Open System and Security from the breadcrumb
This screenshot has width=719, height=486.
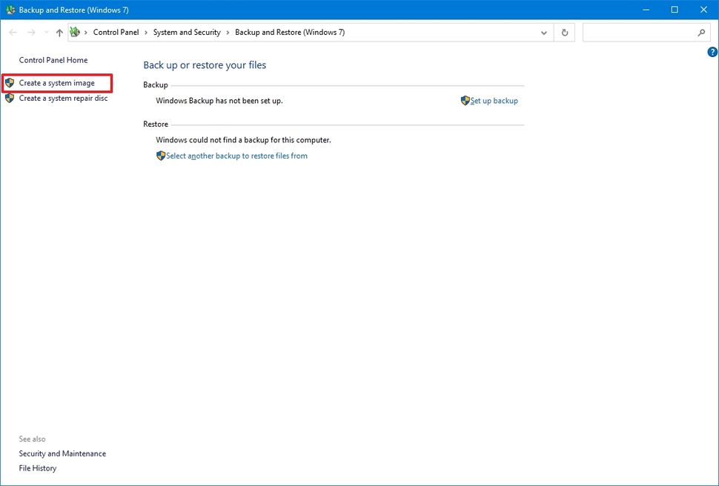187,32
